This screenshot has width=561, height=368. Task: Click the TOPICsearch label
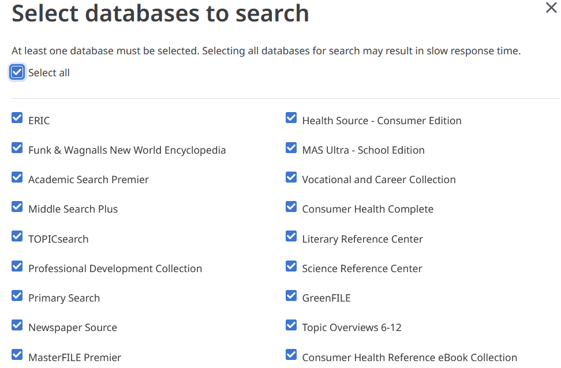pyautogui.click(x=58, y=239)
